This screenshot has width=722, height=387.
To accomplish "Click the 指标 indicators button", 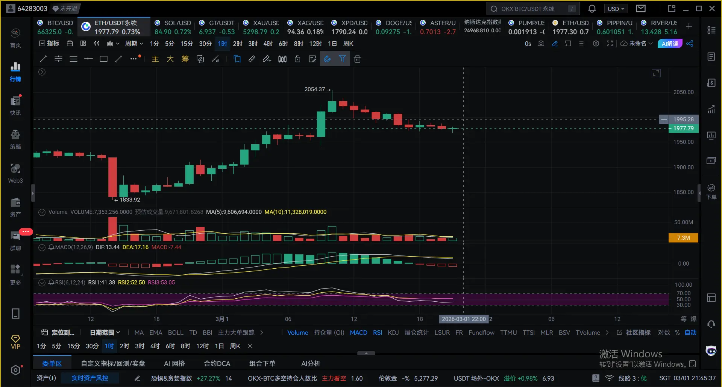I will (49, 44).
